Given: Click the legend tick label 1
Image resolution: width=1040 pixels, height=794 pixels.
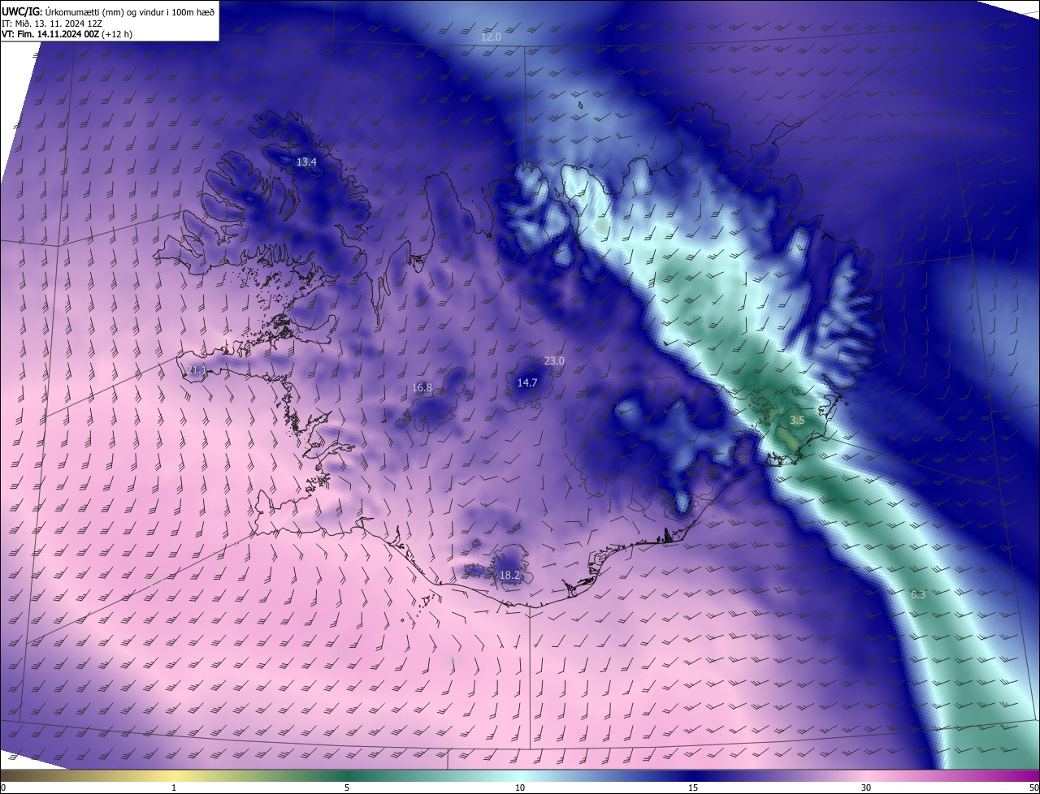Looking at the screenshot, I should point(174,788).
